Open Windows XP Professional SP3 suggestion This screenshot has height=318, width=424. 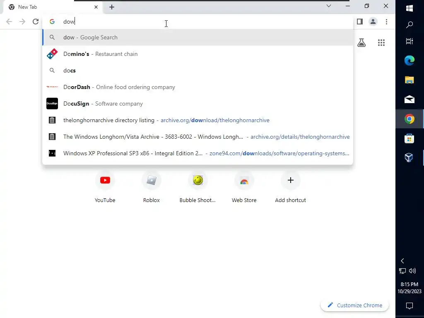pyautogui.click(x=198, y=153)
